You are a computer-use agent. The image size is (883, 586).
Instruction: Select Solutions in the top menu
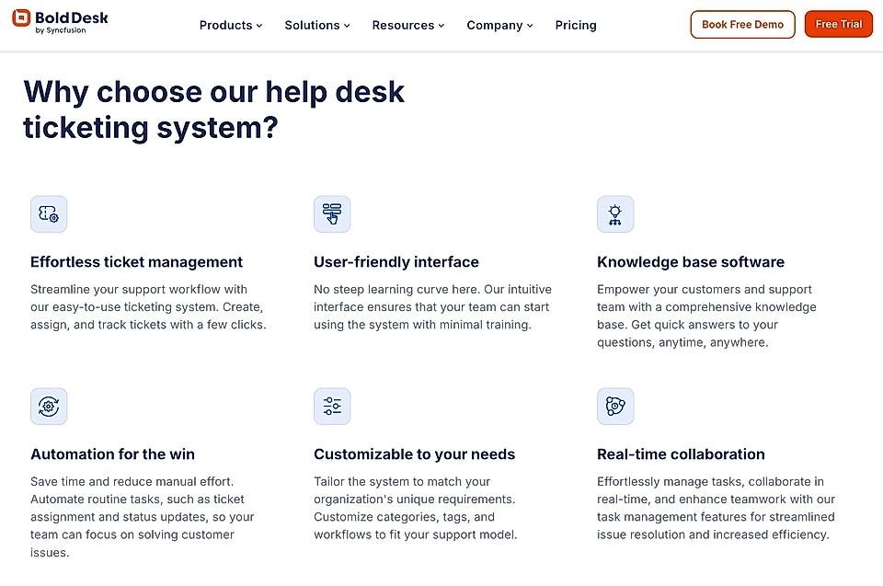(x=316, y=25)
